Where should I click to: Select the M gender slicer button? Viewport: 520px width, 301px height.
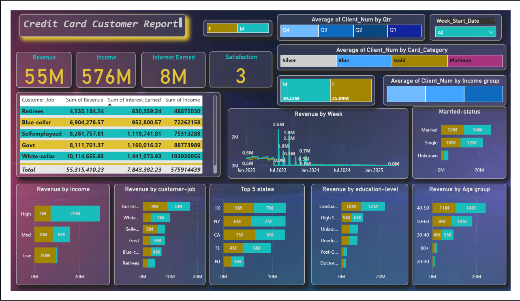point(253,28)
